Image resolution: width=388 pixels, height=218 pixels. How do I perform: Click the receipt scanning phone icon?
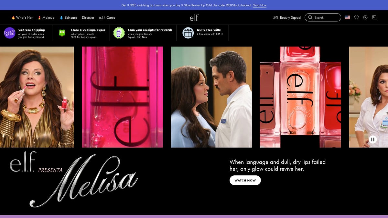pyautogui.click(x=119, y=33)
